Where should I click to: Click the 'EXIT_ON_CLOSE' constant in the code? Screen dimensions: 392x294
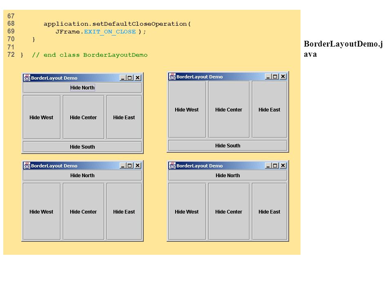(x=110, y=32)
